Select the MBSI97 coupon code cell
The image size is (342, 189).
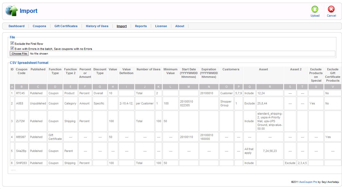pyautogui.click(x=21, y=137)
